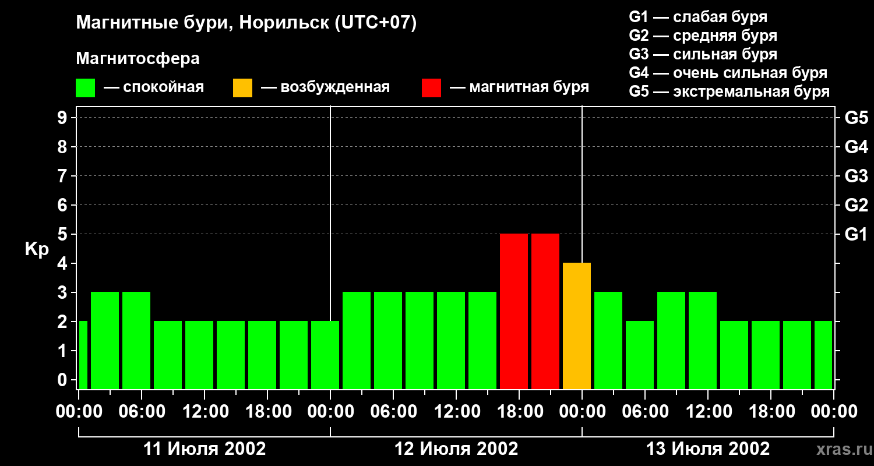
Task: Click the '18:00' time label for 12 Июля
Action: pyautogui.click(x=519, y=411)
